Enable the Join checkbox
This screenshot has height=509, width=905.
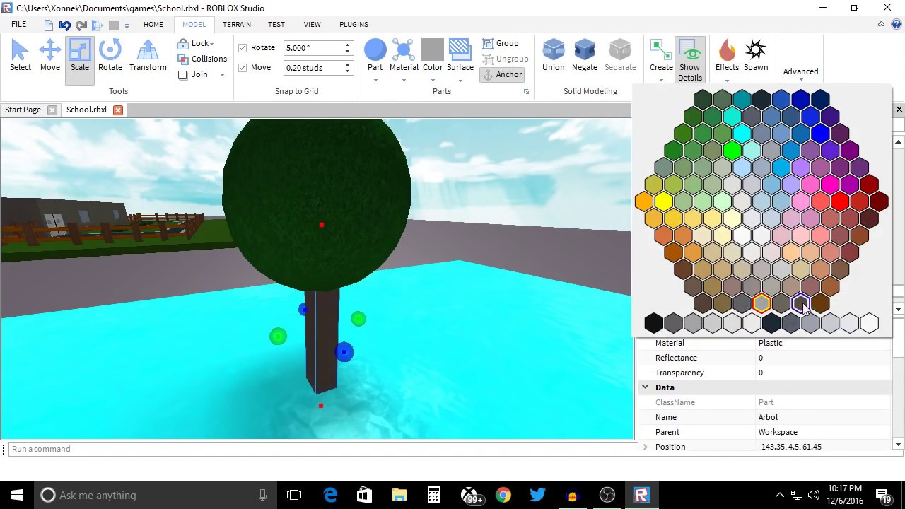pyautogui.click(x=183, y=75)
